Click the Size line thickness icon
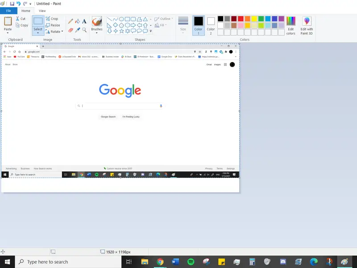357x268 pixels. click(183, 21)
